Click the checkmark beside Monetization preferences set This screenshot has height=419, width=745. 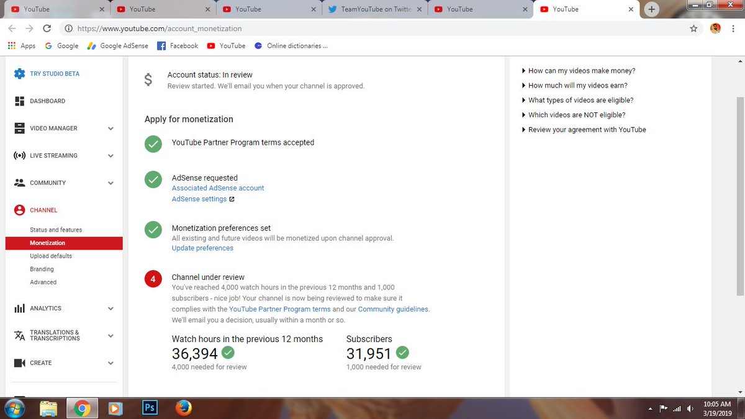153,230
